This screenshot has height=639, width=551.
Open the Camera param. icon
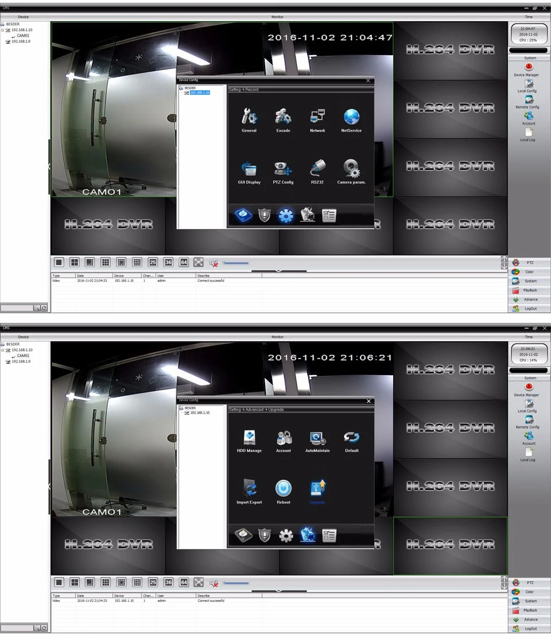pos(351,172)
